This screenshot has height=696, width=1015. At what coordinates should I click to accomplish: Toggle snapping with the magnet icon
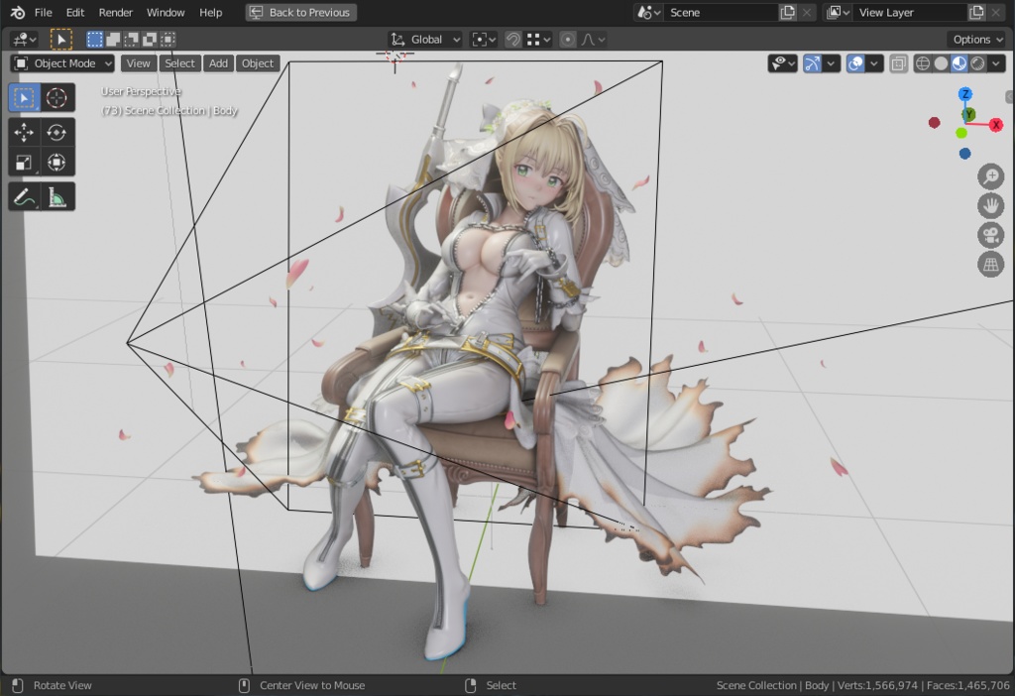513,39
